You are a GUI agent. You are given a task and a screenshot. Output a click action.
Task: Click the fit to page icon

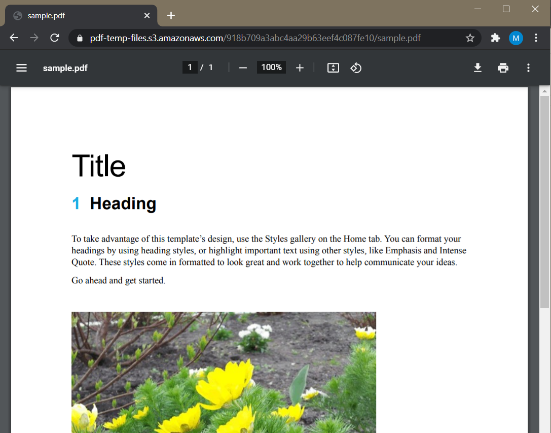click(x=333, y=68)
